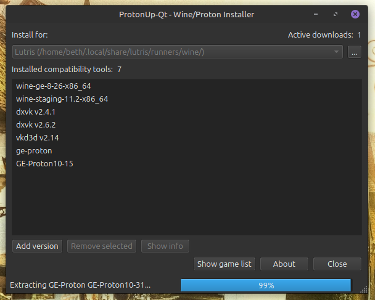Click the Installed compatibility tools count label
This screenshot has height=300, width=375.
[67, 69]
